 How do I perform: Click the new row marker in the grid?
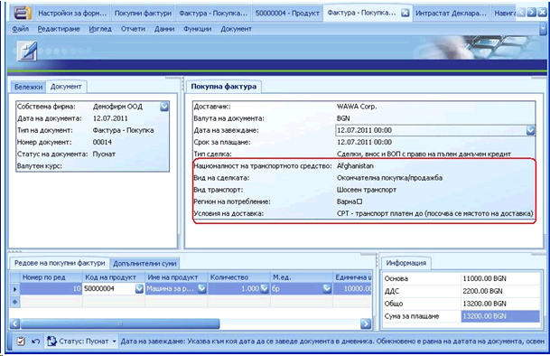14,301
